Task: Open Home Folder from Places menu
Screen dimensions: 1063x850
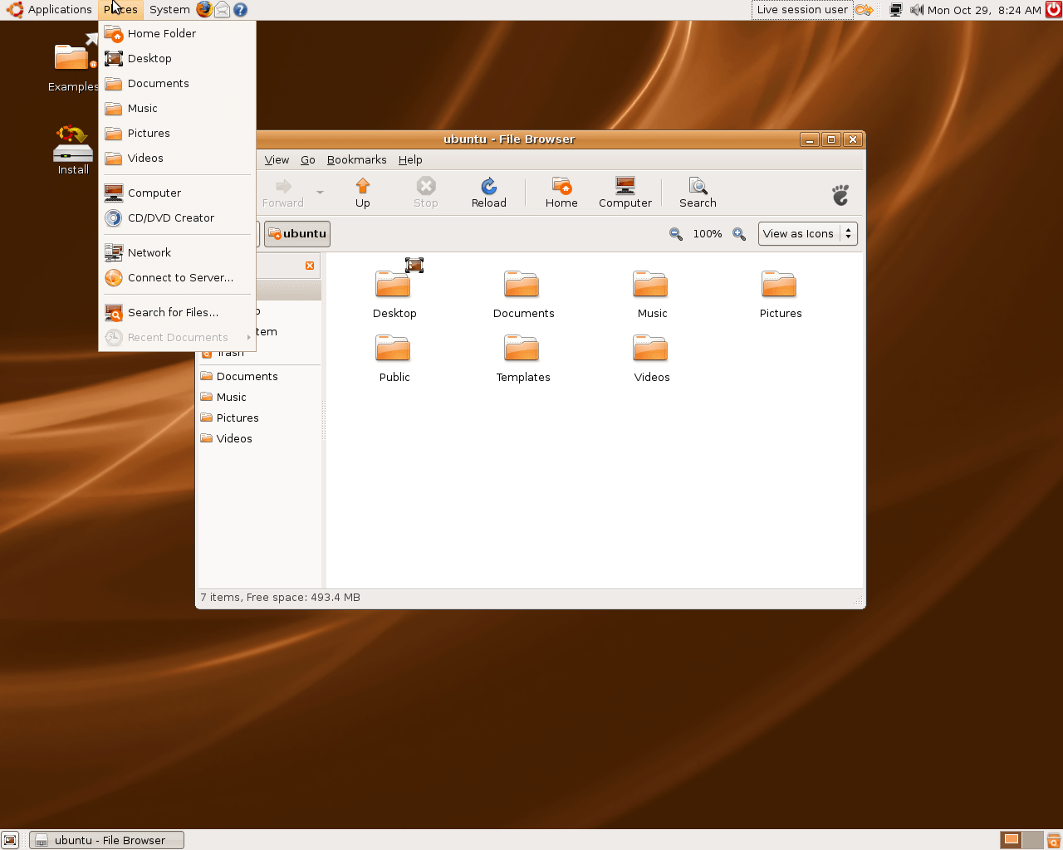Action: pos(177,33)
